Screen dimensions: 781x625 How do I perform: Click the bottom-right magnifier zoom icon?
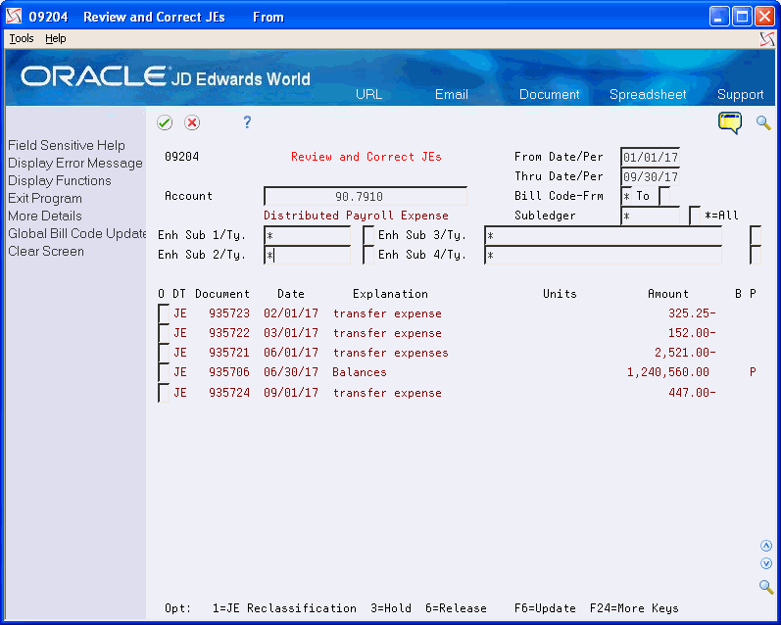click(766, 587)
